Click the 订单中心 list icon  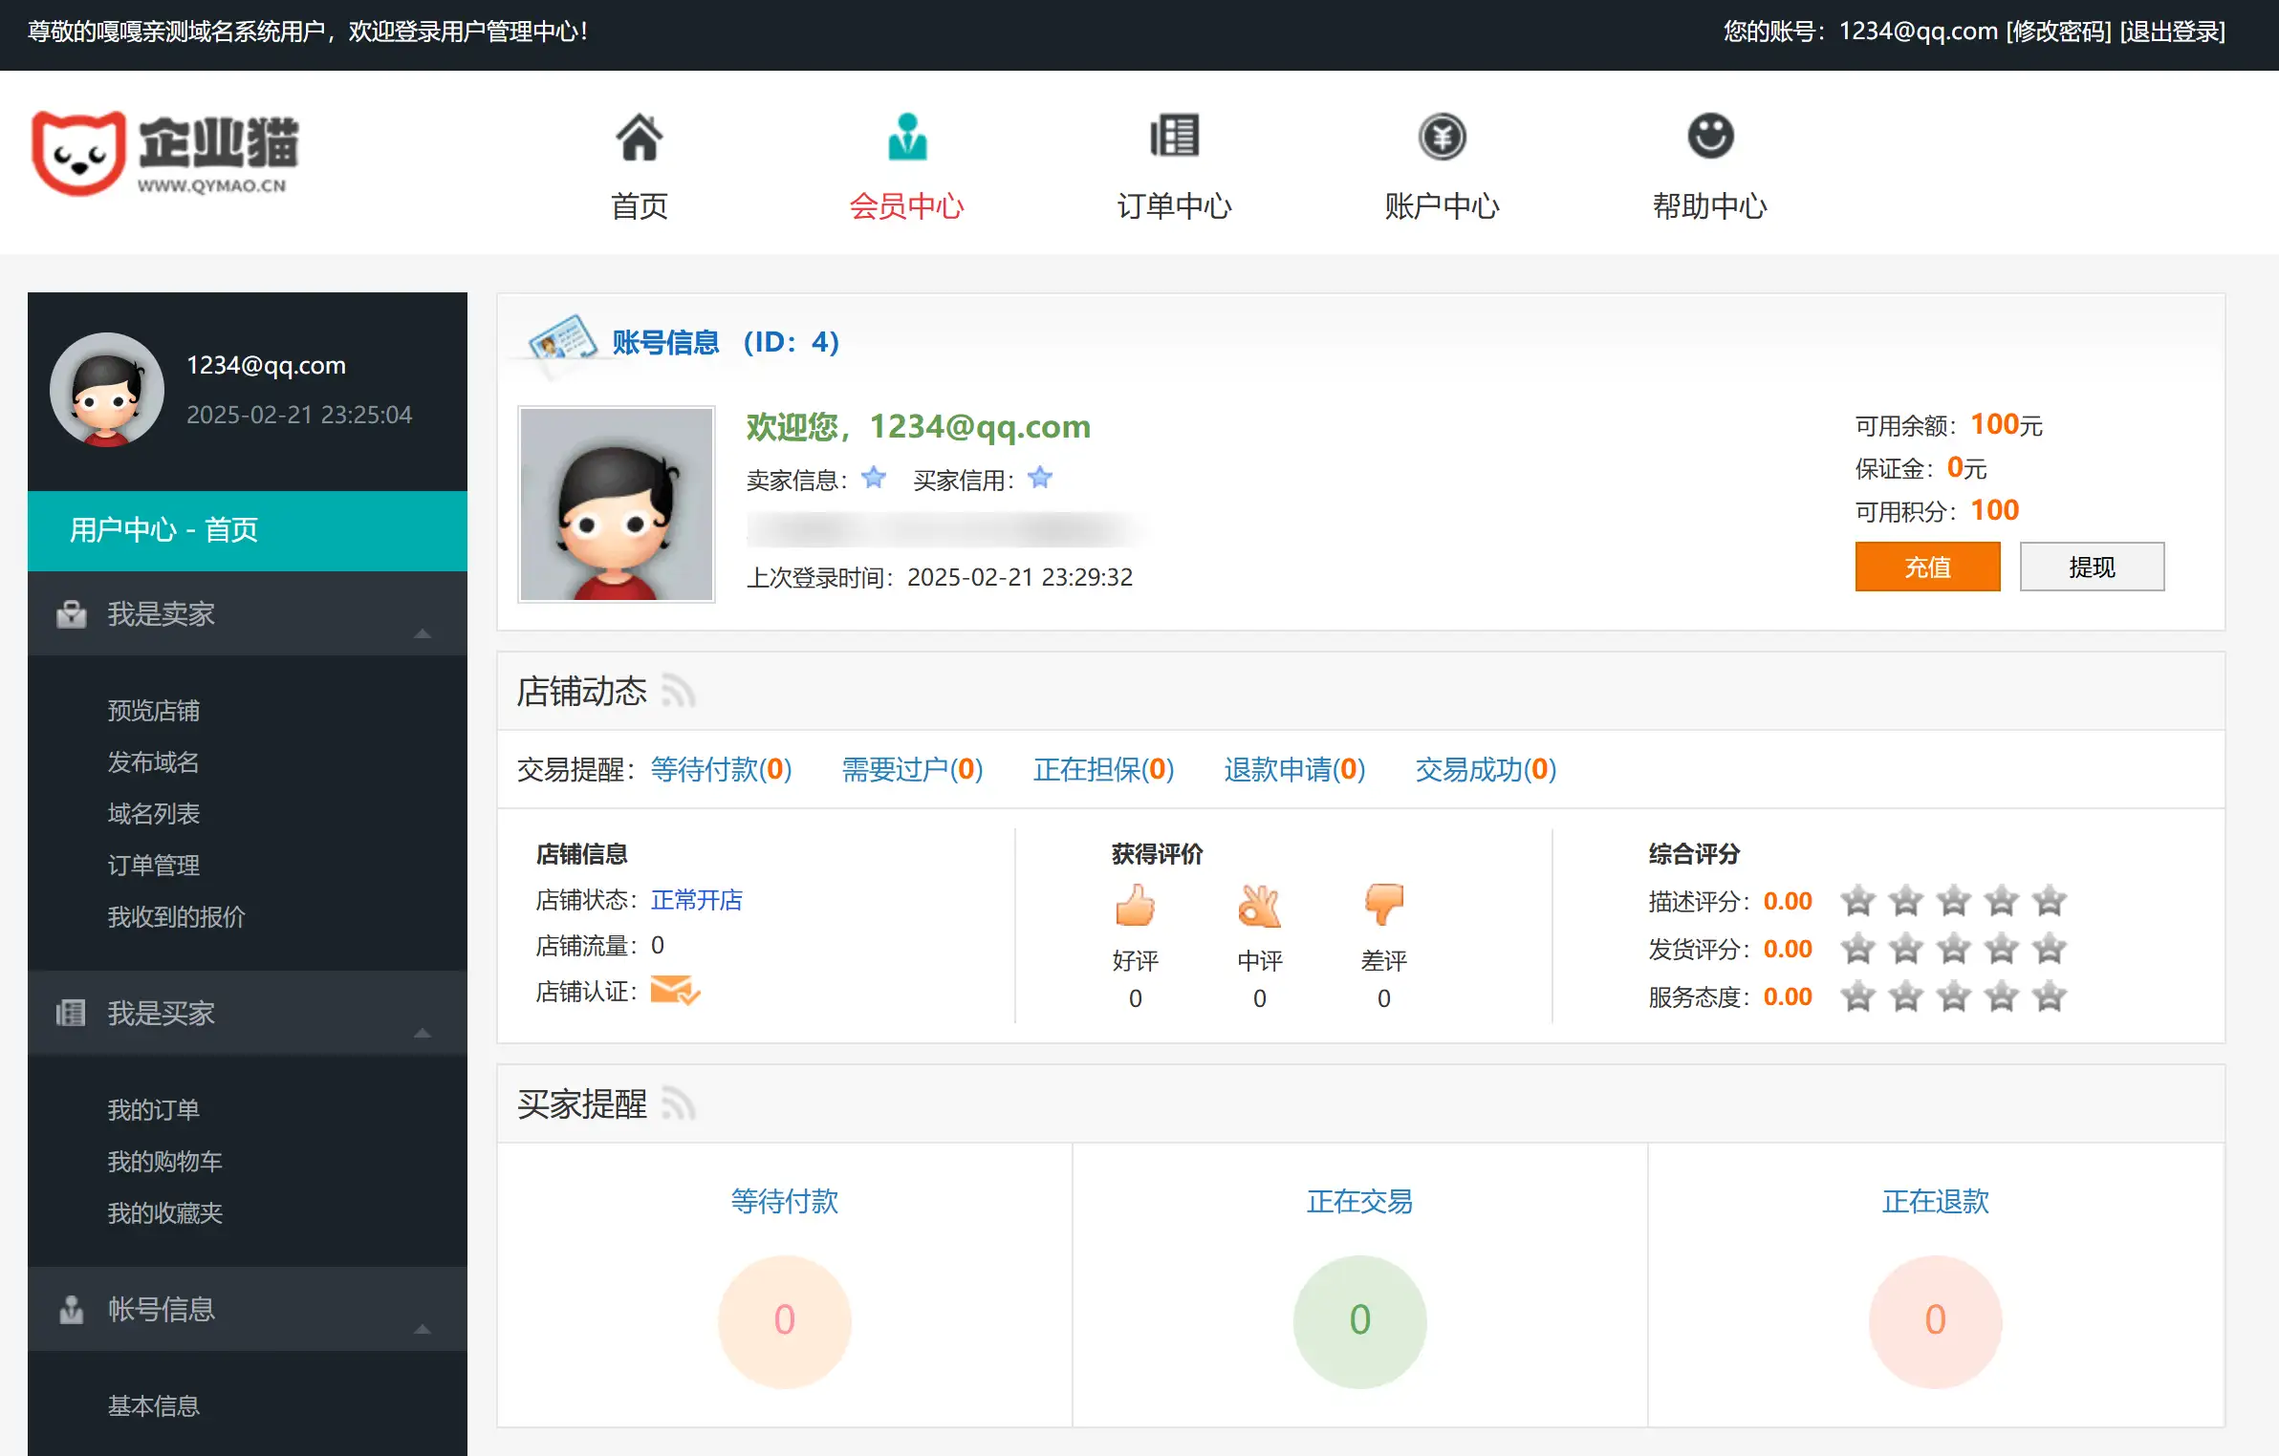1174,137
